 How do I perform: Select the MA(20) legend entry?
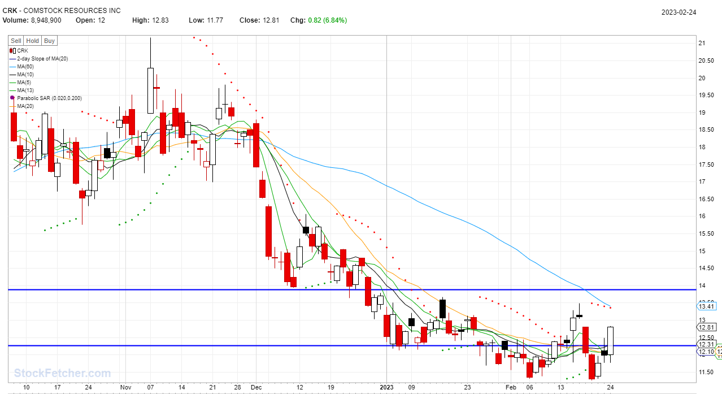pos(21,106)
